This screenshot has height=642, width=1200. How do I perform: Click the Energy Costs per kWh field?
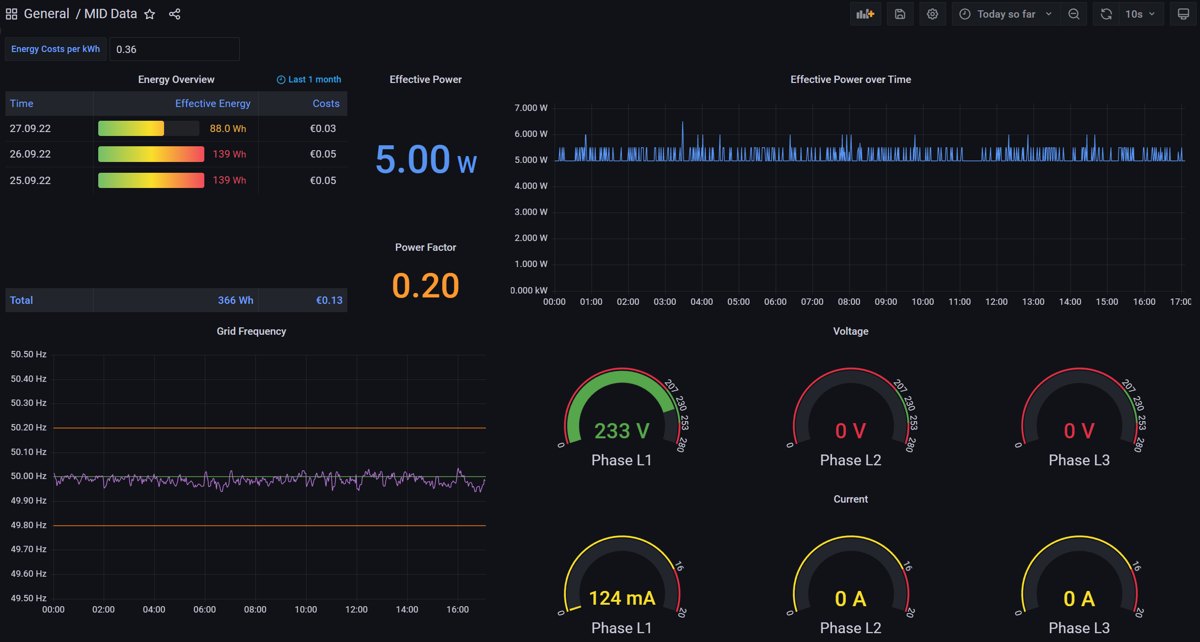click(174, 50)
